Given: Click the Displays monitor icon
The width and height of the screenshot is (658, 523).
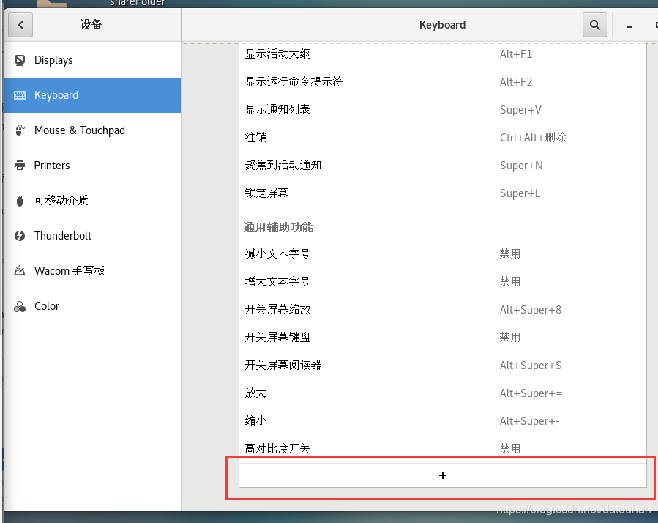Looking at the screenshot, I should [20, 60].
